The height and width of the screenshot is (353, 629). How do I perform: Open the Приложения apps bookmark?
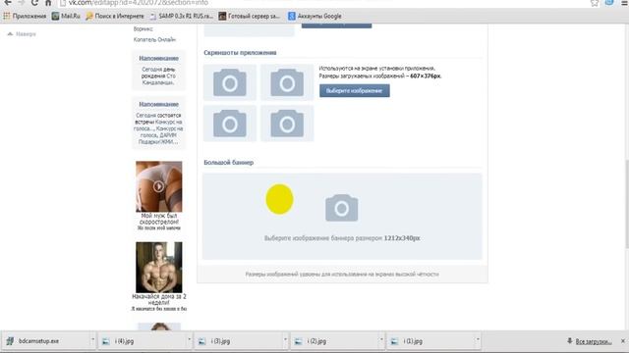pos(25,16)
